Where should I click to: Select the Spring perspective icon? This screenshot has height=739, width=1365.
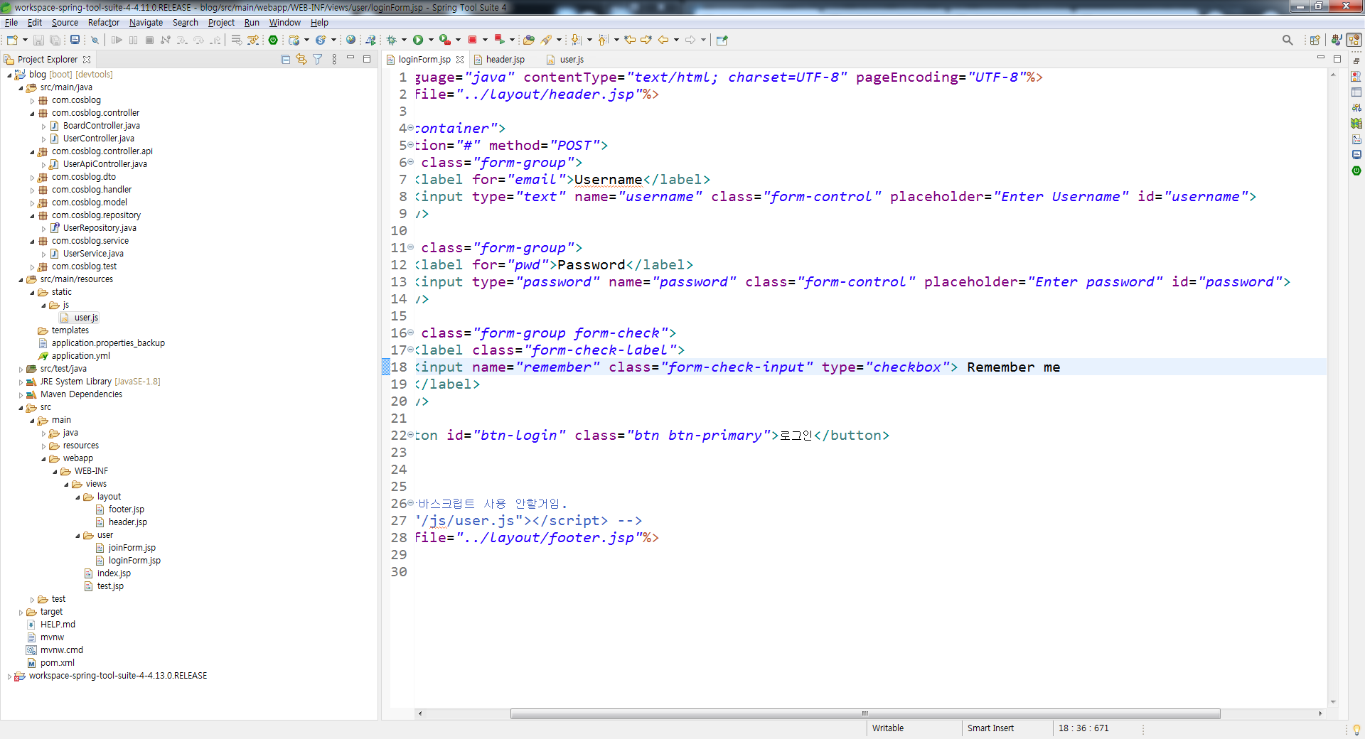(1354, 40)
